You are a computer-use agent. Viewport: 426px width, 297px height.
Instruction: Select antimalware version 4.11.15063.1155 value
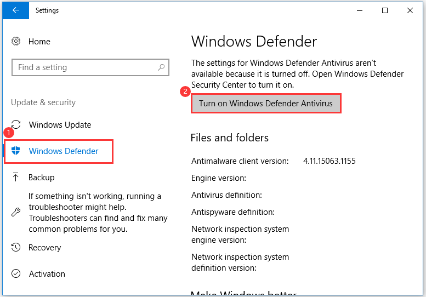point(330,161)
